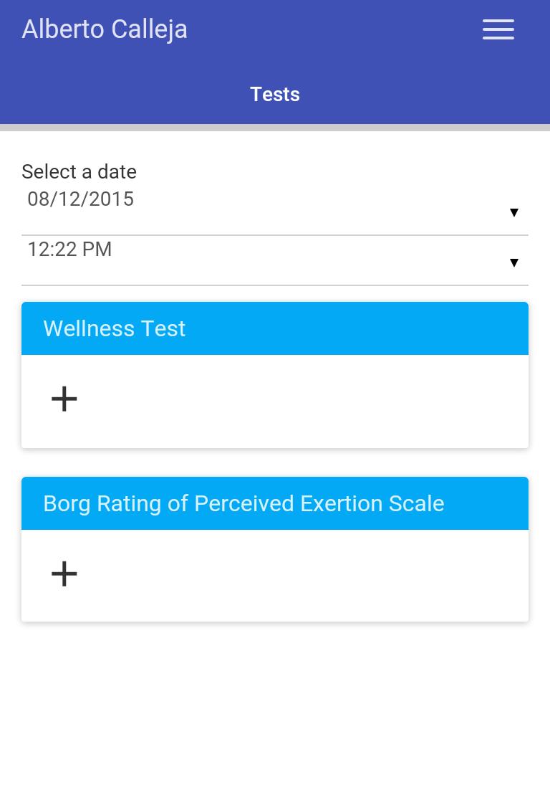Click the underline beneath the time field
550x803 pixels.
coord(275,285)
